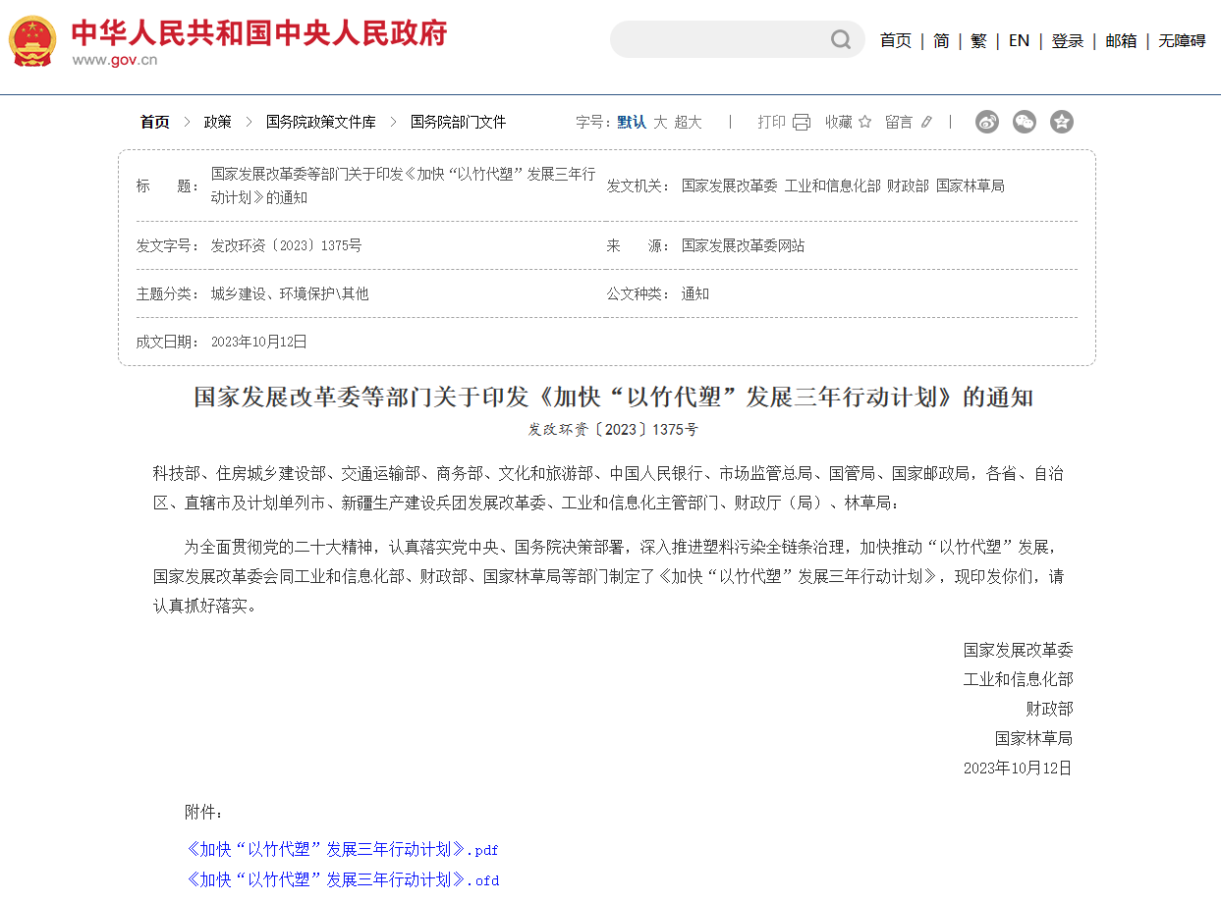Open the 首页 item in the top menu

click(x=895, y=40)
